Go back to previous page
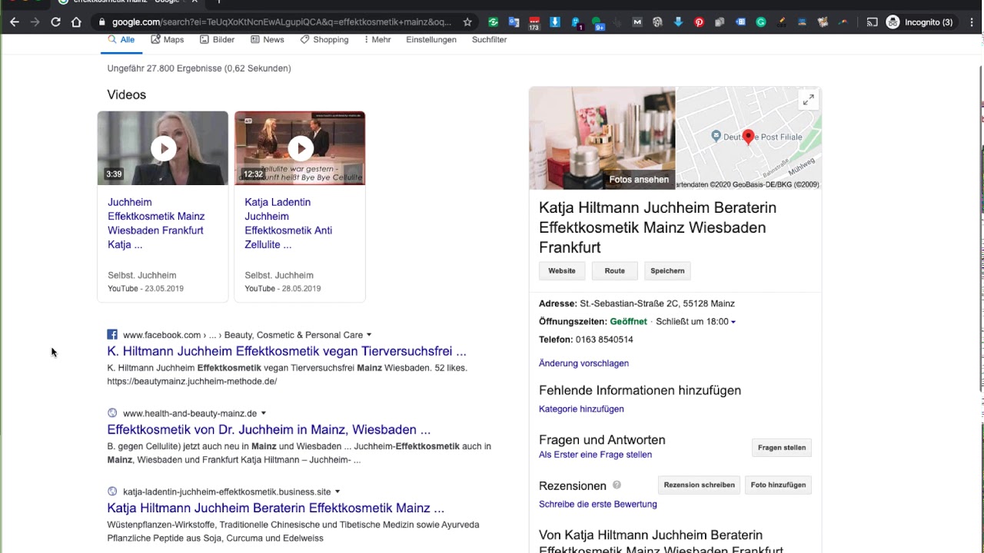Screen dimensions: 984x553 [x=15, y=22]
